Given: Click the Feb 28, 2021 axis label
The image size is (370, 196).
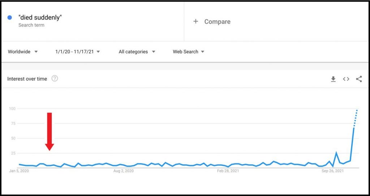Looking at the screenshot, I should tap(228, 171).
